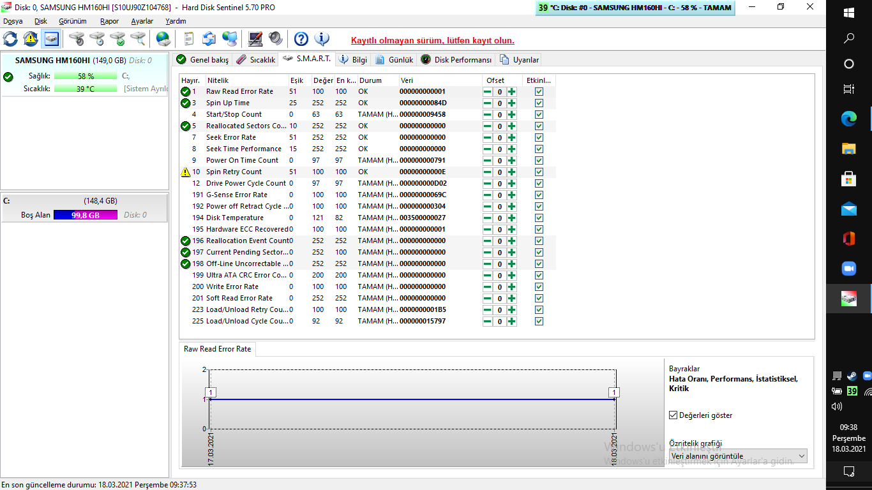Open the Ayarlar menu
The height and width of the screenshot is (490, 872).
[142, 21]
